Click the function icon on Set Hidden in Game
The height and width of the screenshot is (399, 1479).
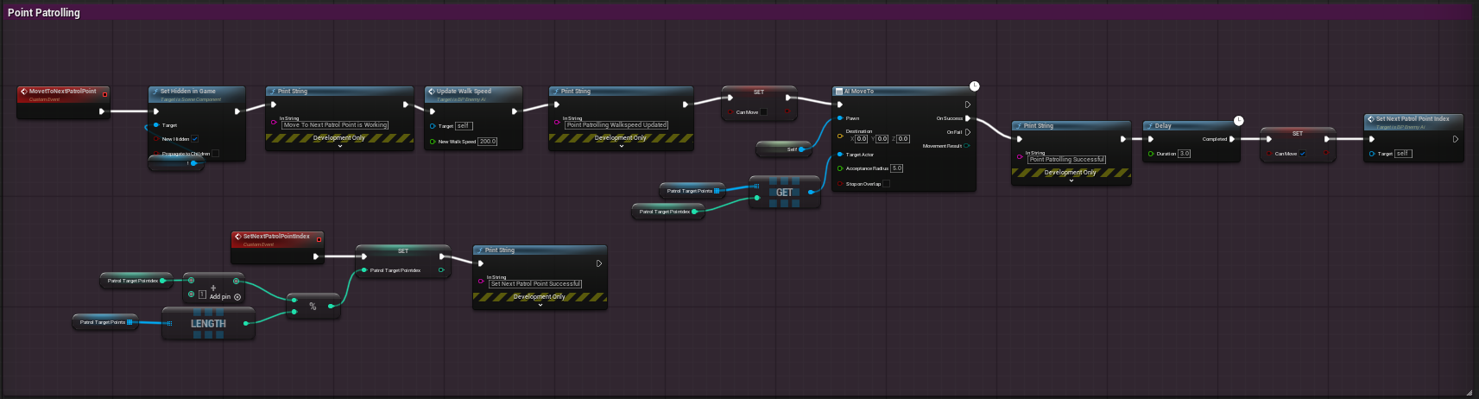155,91
